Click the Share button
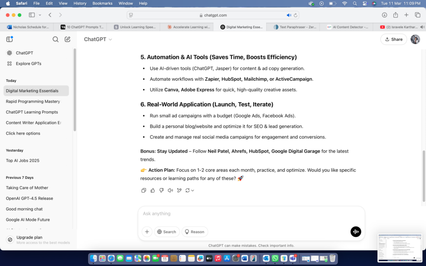 (394, 39)
